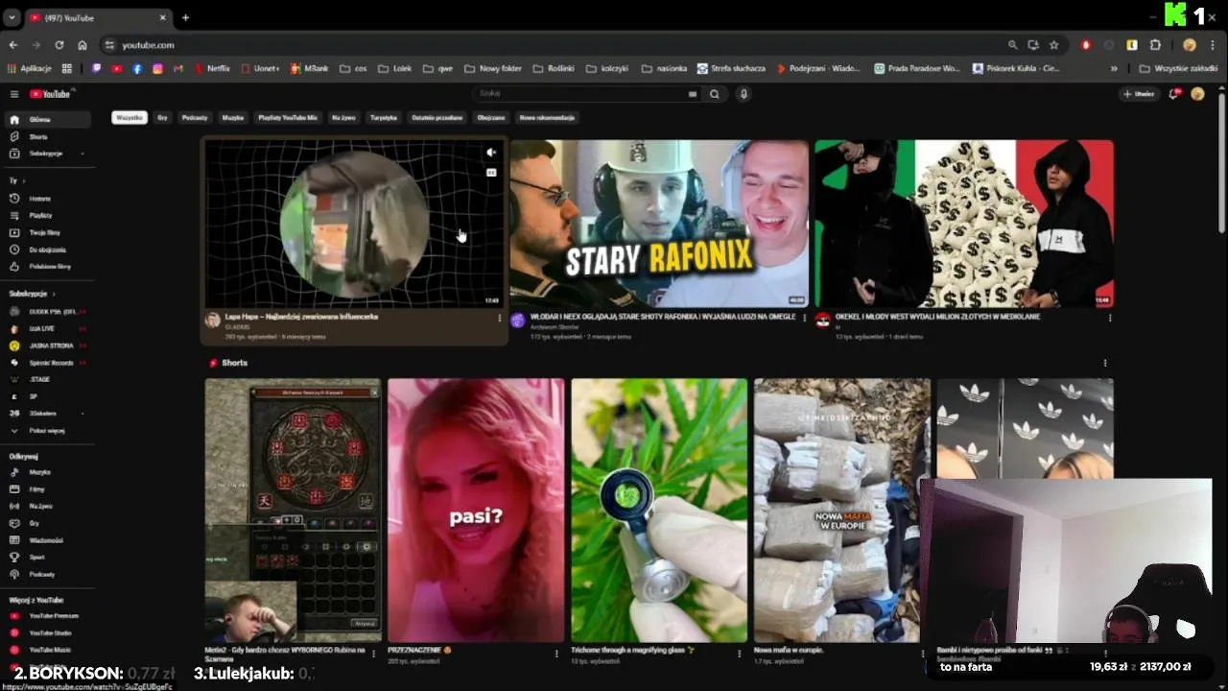
Task: Open the Twitch bookmark icon
Action: click(96, 68)
